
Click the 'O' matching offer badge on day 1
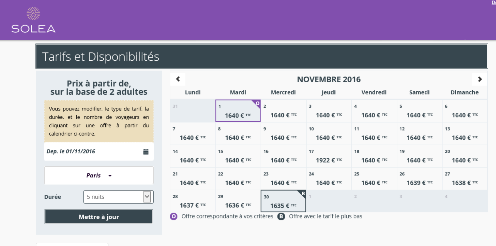[257, 104]
